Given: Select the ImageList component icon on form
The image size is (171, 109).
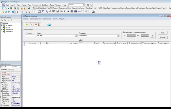Looking at the screenshot, I should click(x=49, y=25).
